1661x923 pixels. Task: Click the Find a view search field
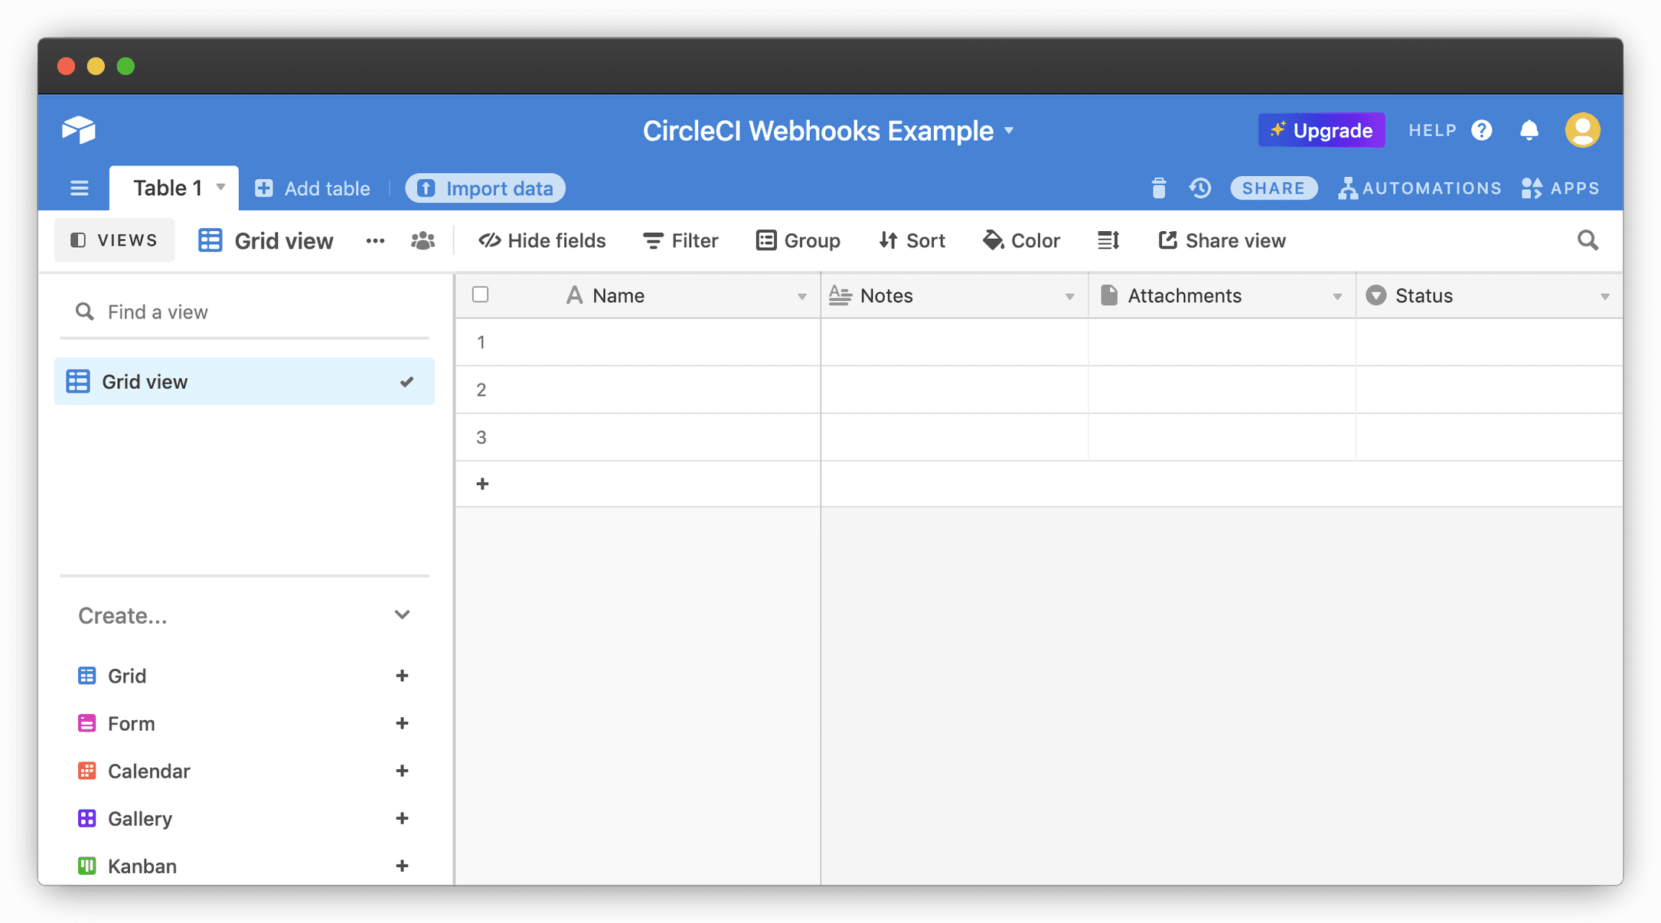coord(244,312)
